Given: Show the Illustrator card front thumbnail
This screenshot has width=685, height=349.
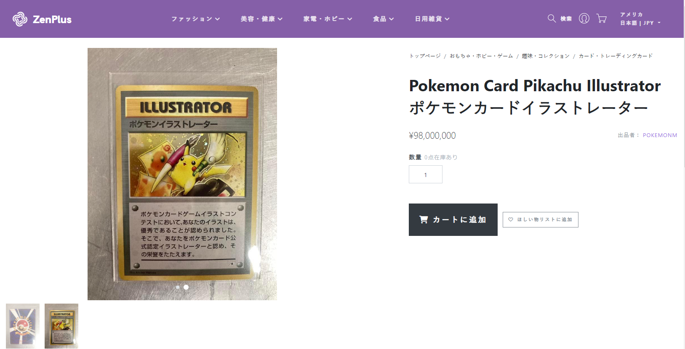Looking at the screenshot, I should [61, 326].
